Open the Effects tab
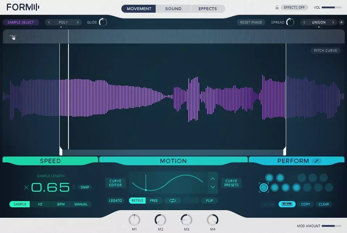The image size is (347, 233). [208, 8]
